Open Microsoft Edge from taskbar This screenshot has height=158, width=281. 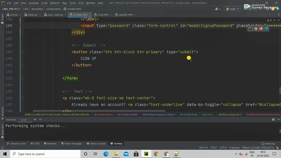coord(106,154)
